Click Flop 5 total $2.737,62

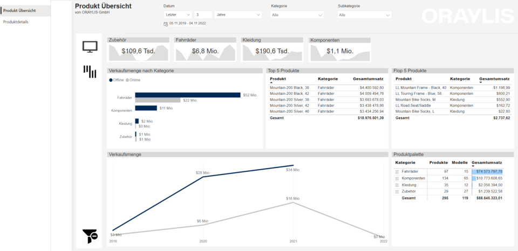tap(502, 118)
